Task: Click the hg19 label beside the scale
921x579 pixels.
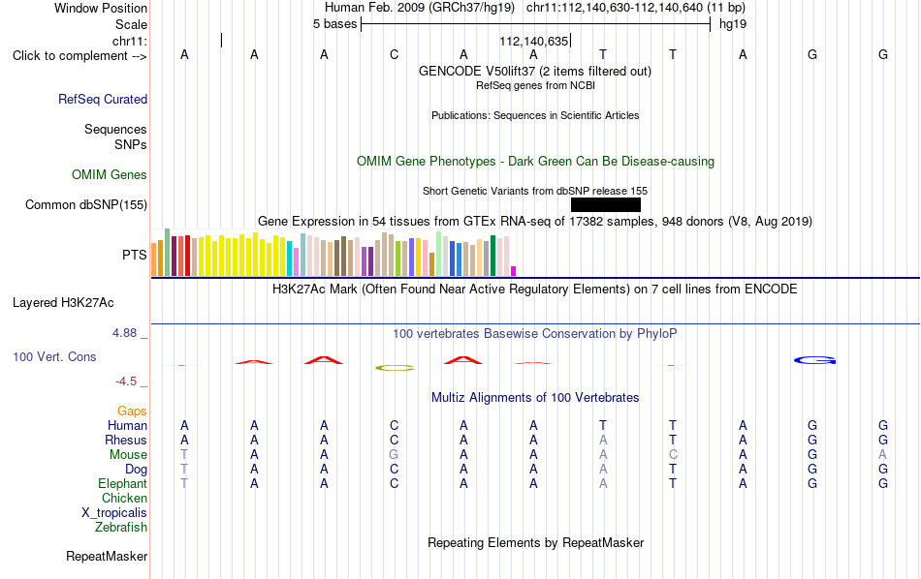Action: (733, 24)
